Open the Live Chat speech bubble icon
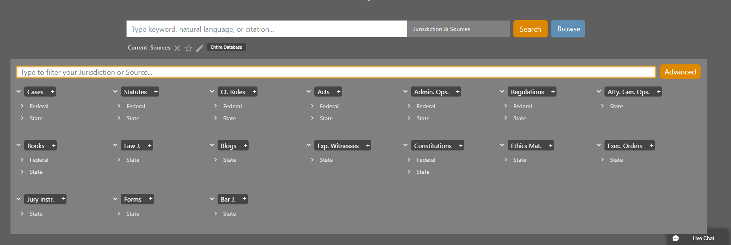 pos(676,239)
